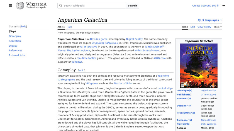Open the Imperium Galactica II link

point(105,43)
